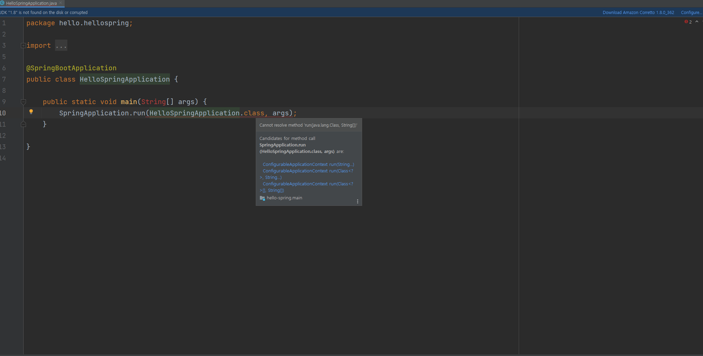Image resolution: width=703 pixels, height=356 pixels.
Task: Click the Java class file icon in the tab
Action: 2,3
